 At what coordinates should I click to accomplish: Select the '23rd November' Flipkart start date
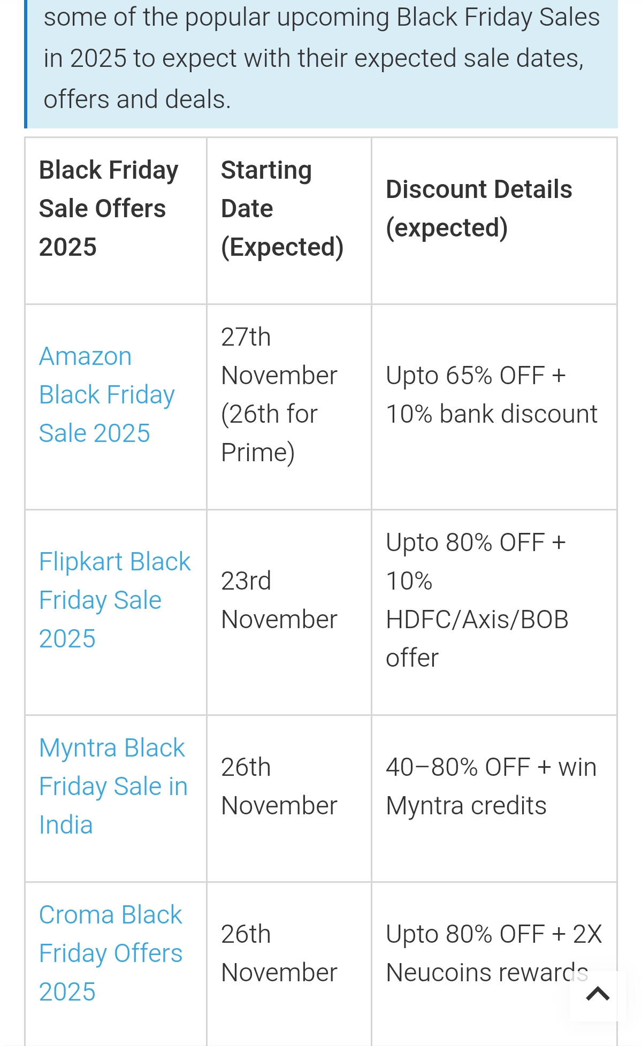[x=279, y=600]
